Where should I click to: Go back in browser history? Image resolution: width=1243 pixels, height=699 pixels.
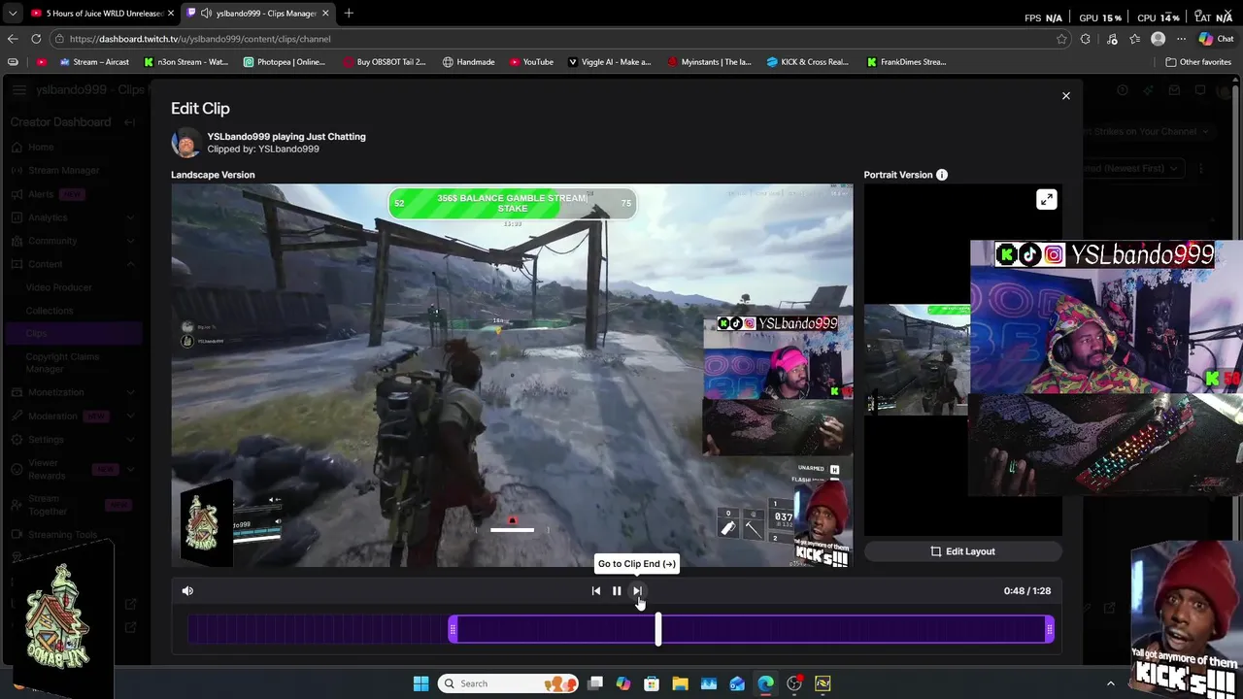click(13, 39)
